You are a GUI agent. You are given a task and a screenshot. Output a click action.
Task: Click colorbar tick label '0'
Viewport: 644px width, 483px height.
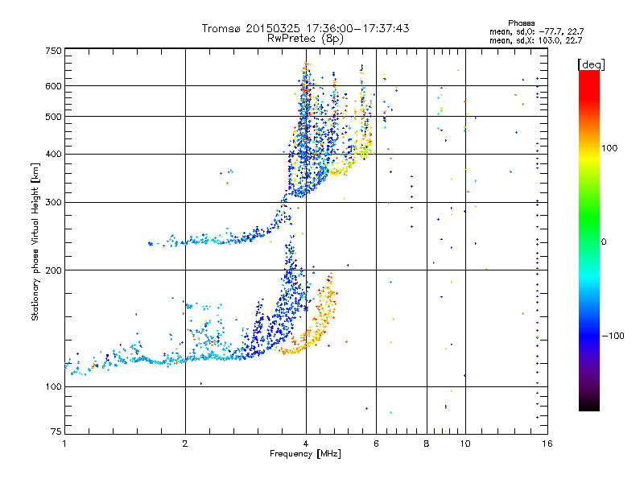604,242
